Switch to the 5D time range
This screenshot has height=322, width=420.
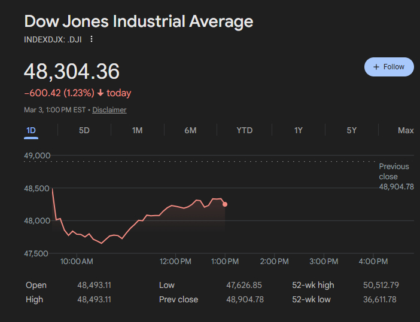[84, 130]
